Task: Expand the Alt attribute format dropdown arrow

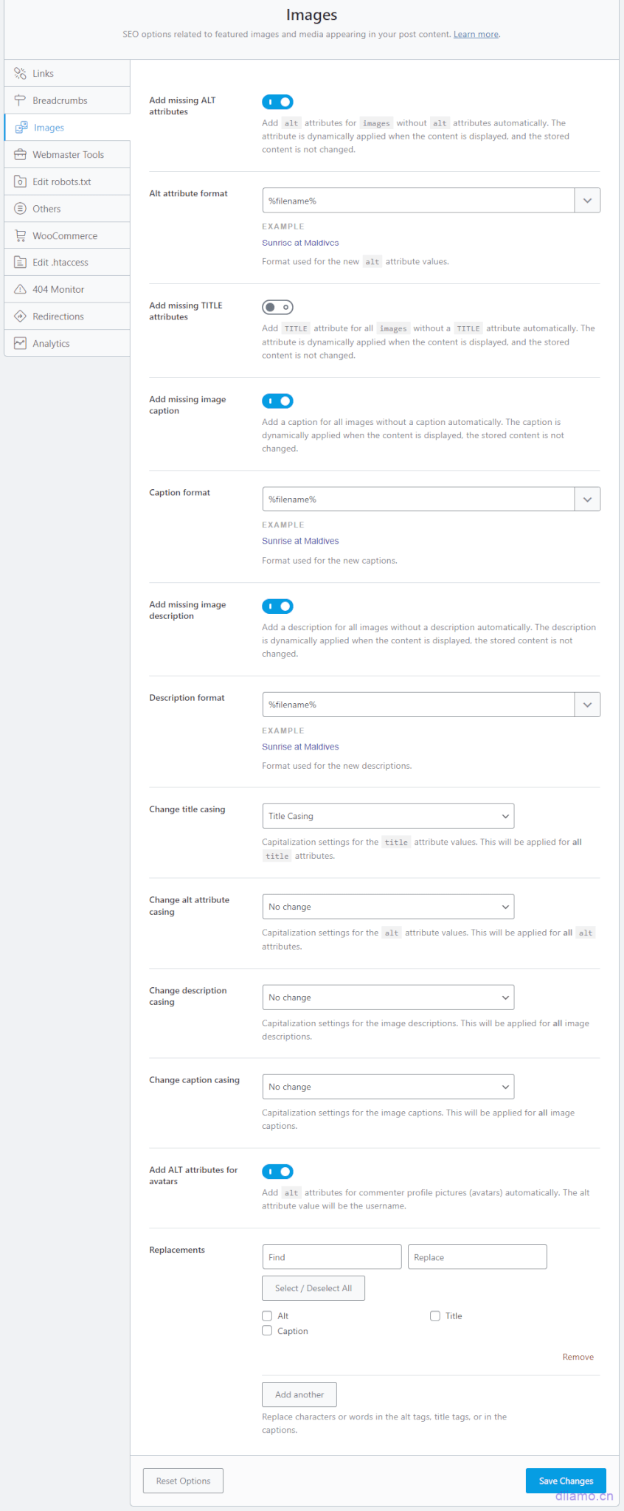Action: point(587,201)
